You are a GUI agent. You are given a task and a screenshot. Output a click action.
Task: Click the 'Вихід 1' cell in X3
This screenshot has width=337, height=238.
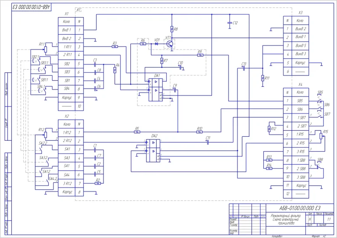click(300, 37)
